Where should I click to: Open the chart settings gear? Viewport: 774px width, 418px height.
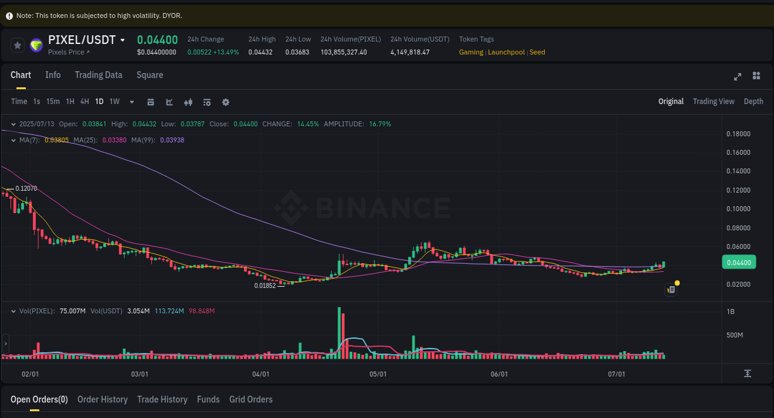[225, 102]
